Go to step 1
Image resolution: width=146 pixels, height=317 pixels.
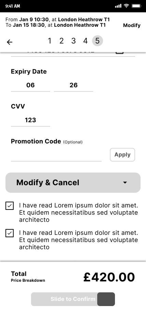click(x=49, y=41)
